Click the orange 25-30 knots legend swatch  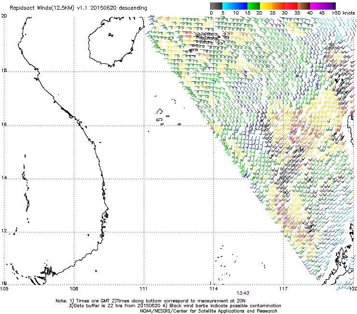tap(279, 6)
